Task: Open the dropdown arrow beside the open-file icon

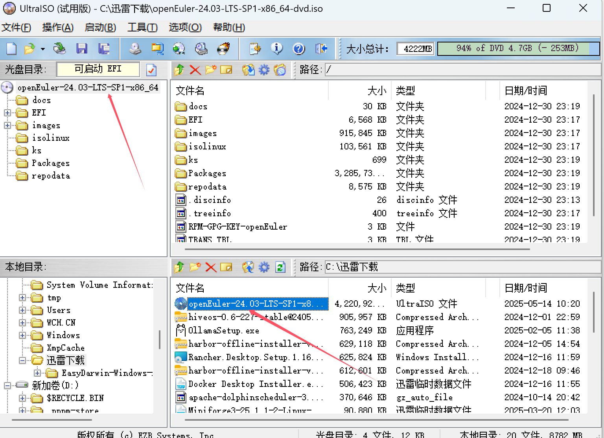Action: pos(42,49)
